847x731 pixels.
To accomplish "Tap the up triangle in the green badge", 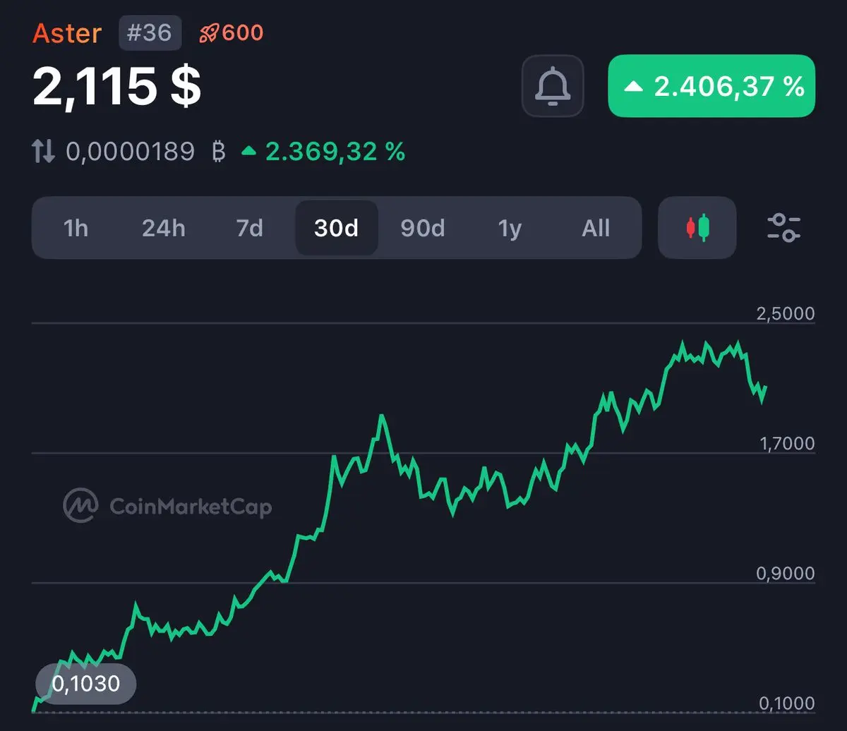I will tap(634, 87).
